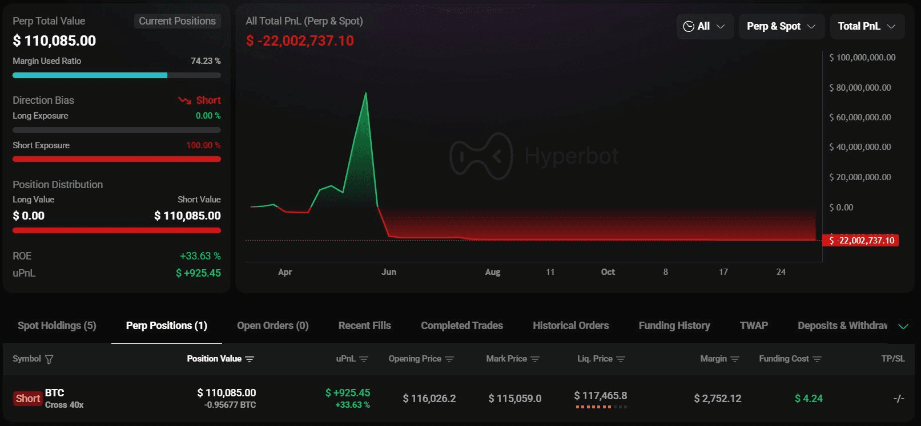
Task: Open the Total PnL dropdown
Action: tap(867, 26)
